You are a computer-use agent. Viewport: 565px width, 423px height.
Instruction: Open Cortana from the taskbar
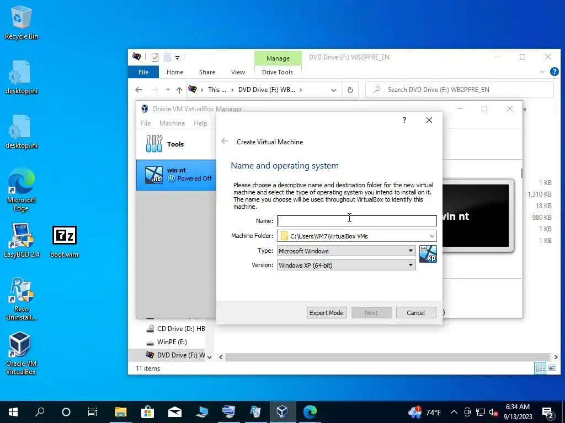66,412
